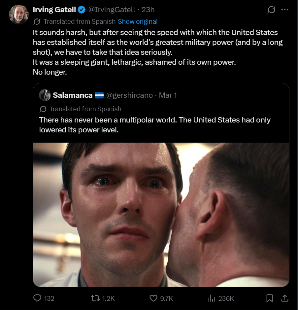Viewport: 298px width, 310px height.
Task: Click the quoted tweet text about multipolar world
Action: [154, 125]
